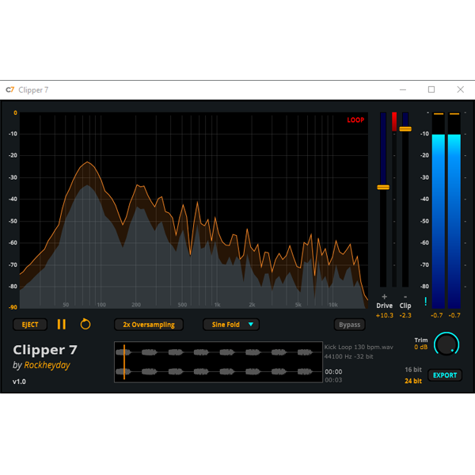Click the minus sign above Clip
The width and height of the screenshot is (475, 475).
[405, 297]
